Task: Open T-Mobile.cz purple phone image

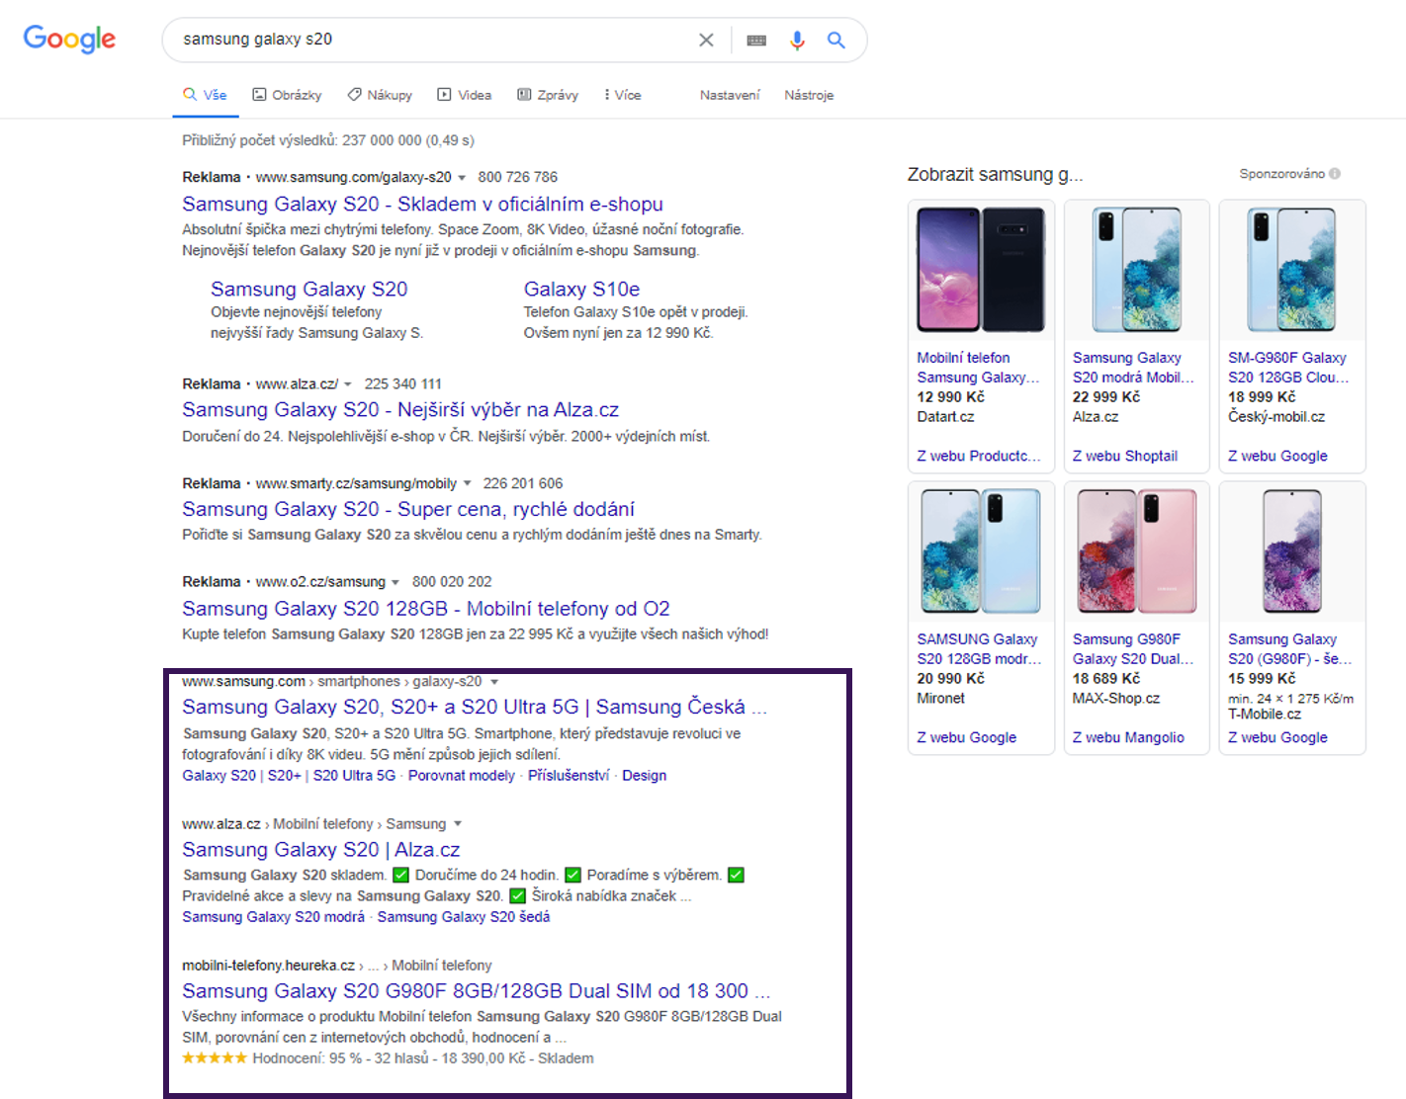Action: [1291, 550]
